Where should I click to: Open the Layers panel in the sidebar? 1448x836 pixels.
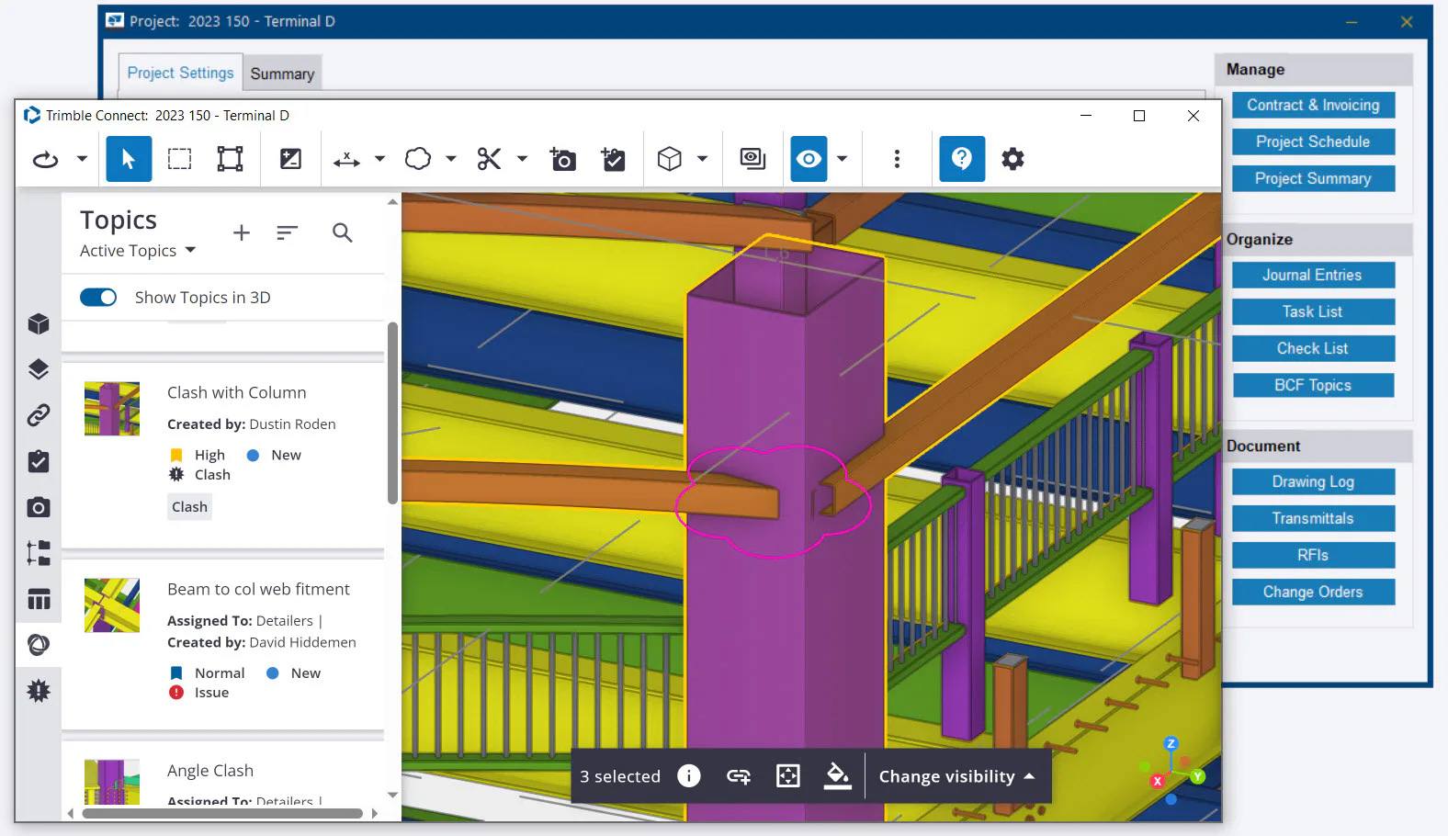point(39,369)
